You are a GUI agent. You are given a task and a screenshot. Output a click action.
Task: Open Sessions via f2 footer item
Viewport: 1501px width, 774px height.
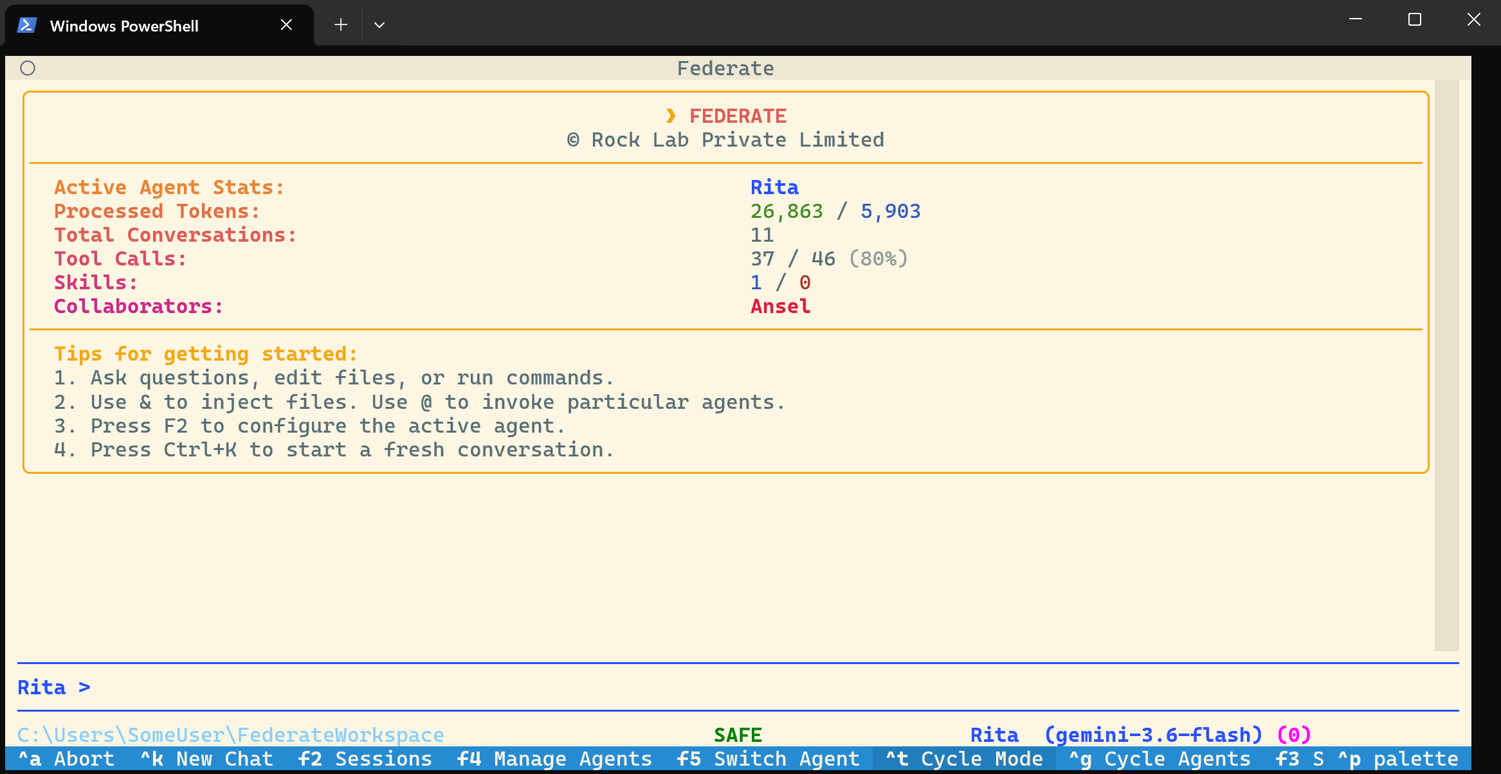point(365,759)
